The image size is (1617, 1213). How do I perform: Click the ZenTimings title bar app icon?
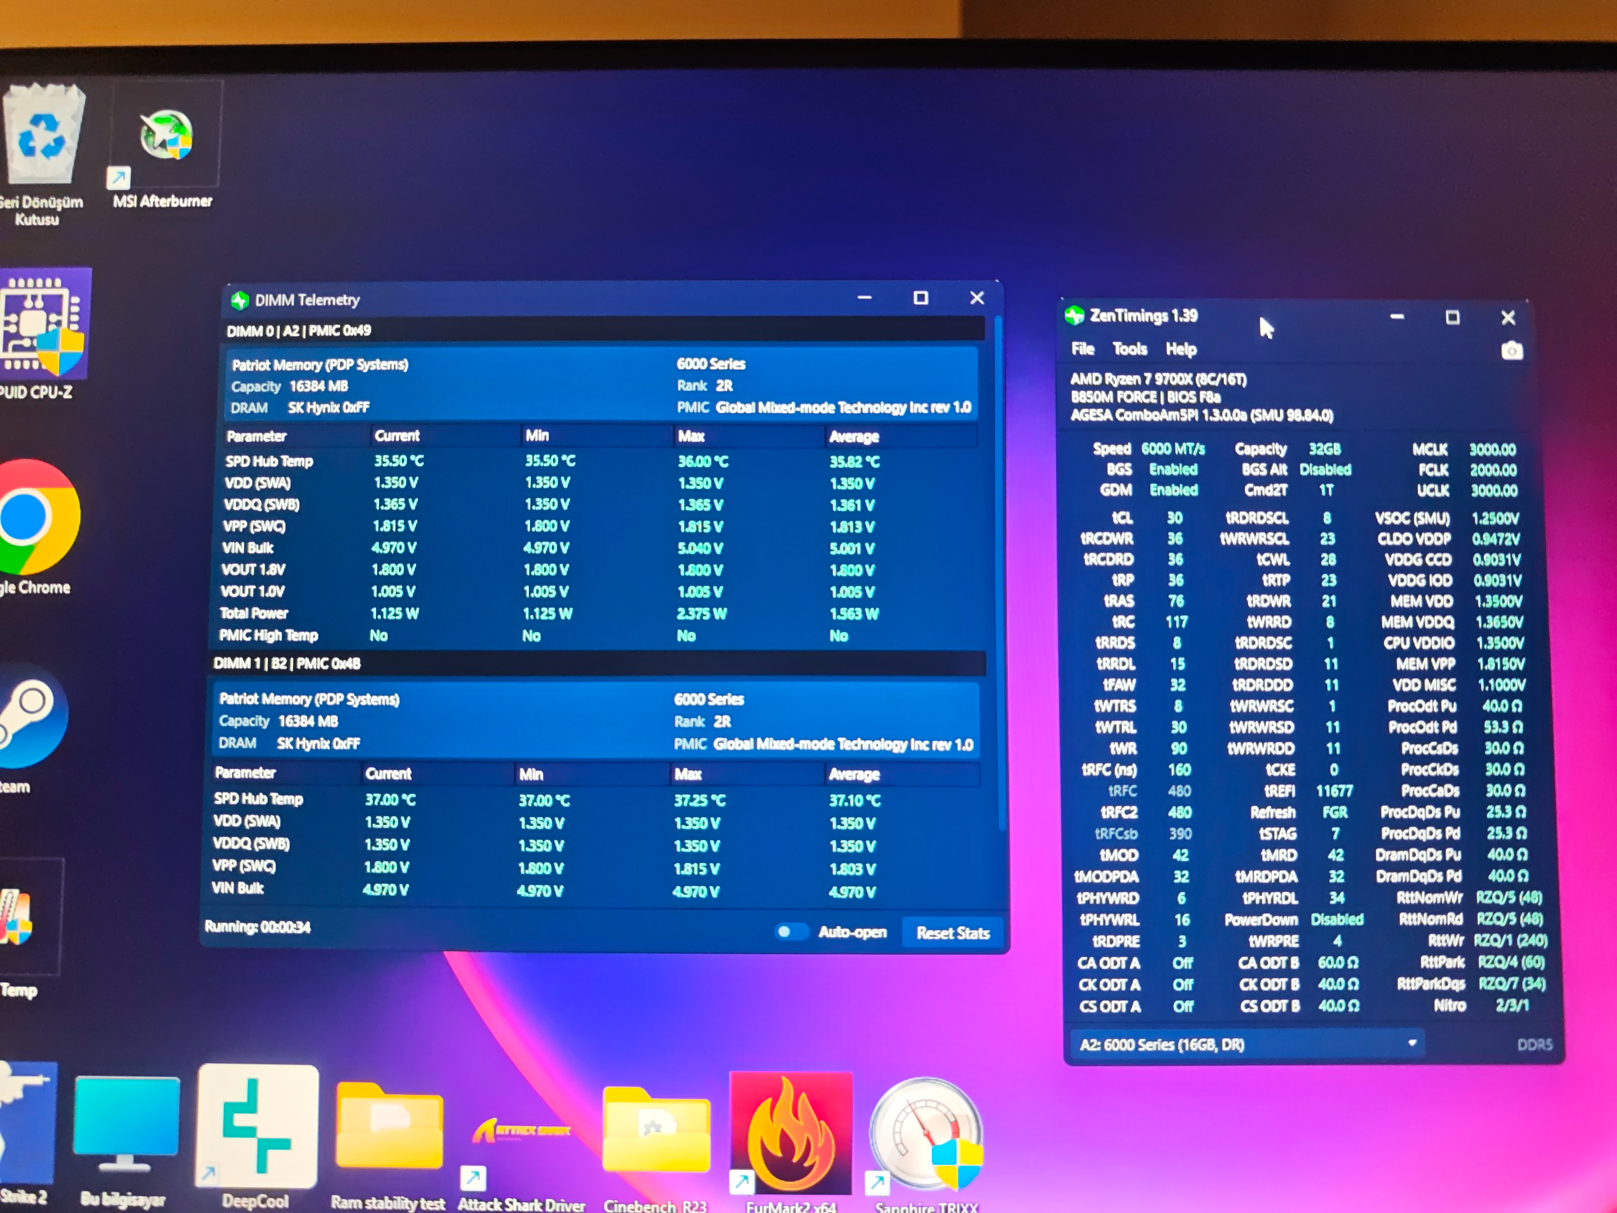coord(1074,315)
